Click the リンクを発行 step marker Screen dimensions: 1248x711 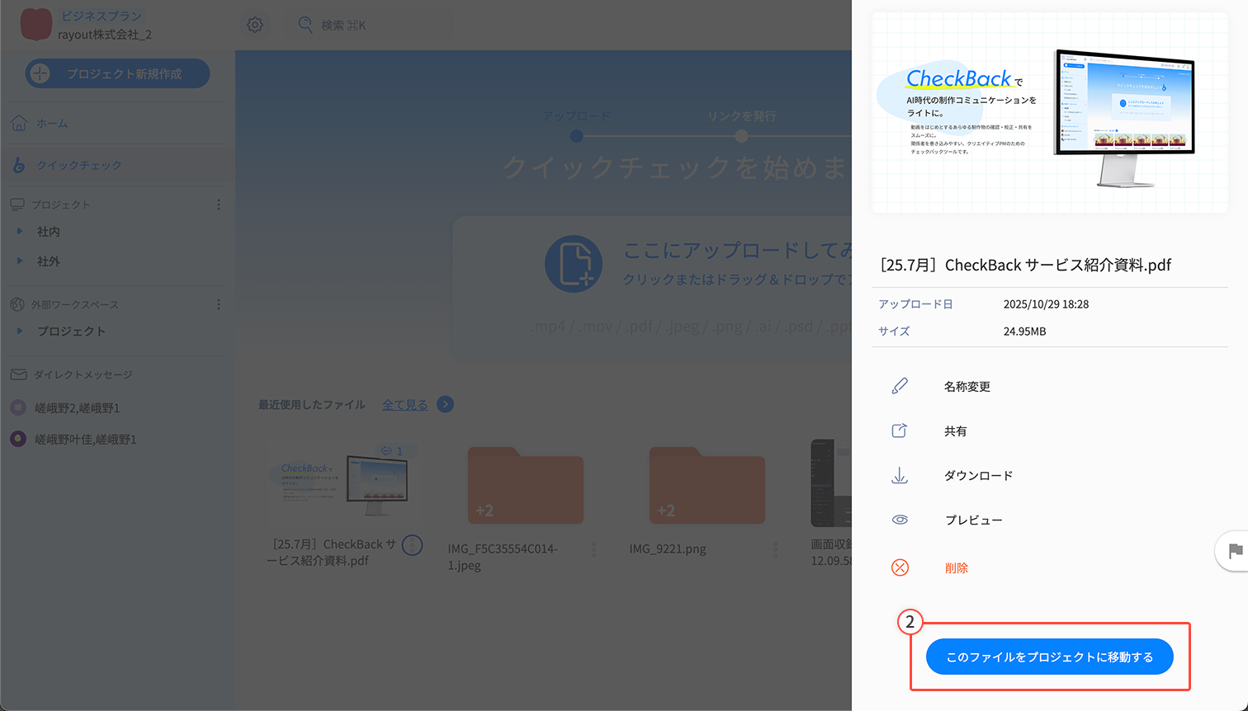(741, 136)
